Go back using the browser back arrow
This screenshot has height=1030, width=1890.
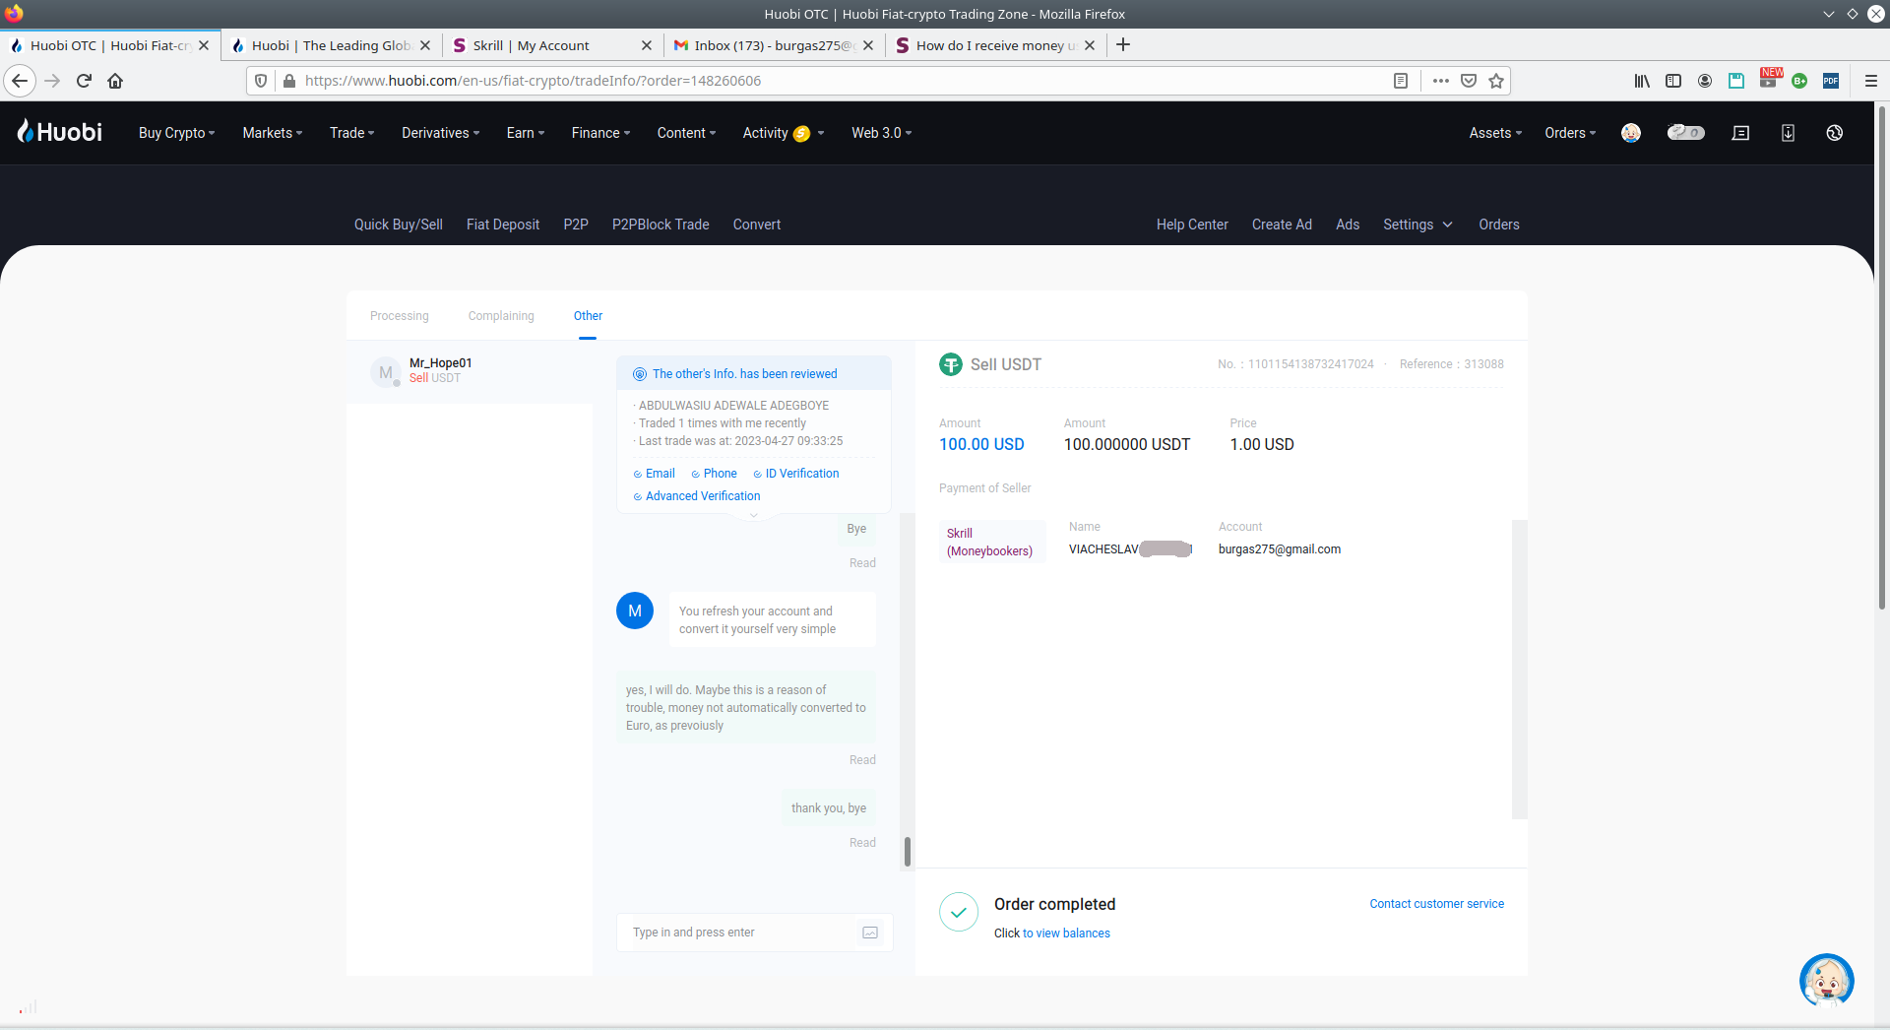tap(20, 81)
